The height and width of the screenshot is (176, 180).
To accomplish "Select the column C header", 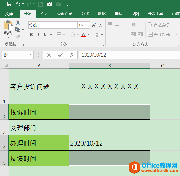I will pos(162,66).
